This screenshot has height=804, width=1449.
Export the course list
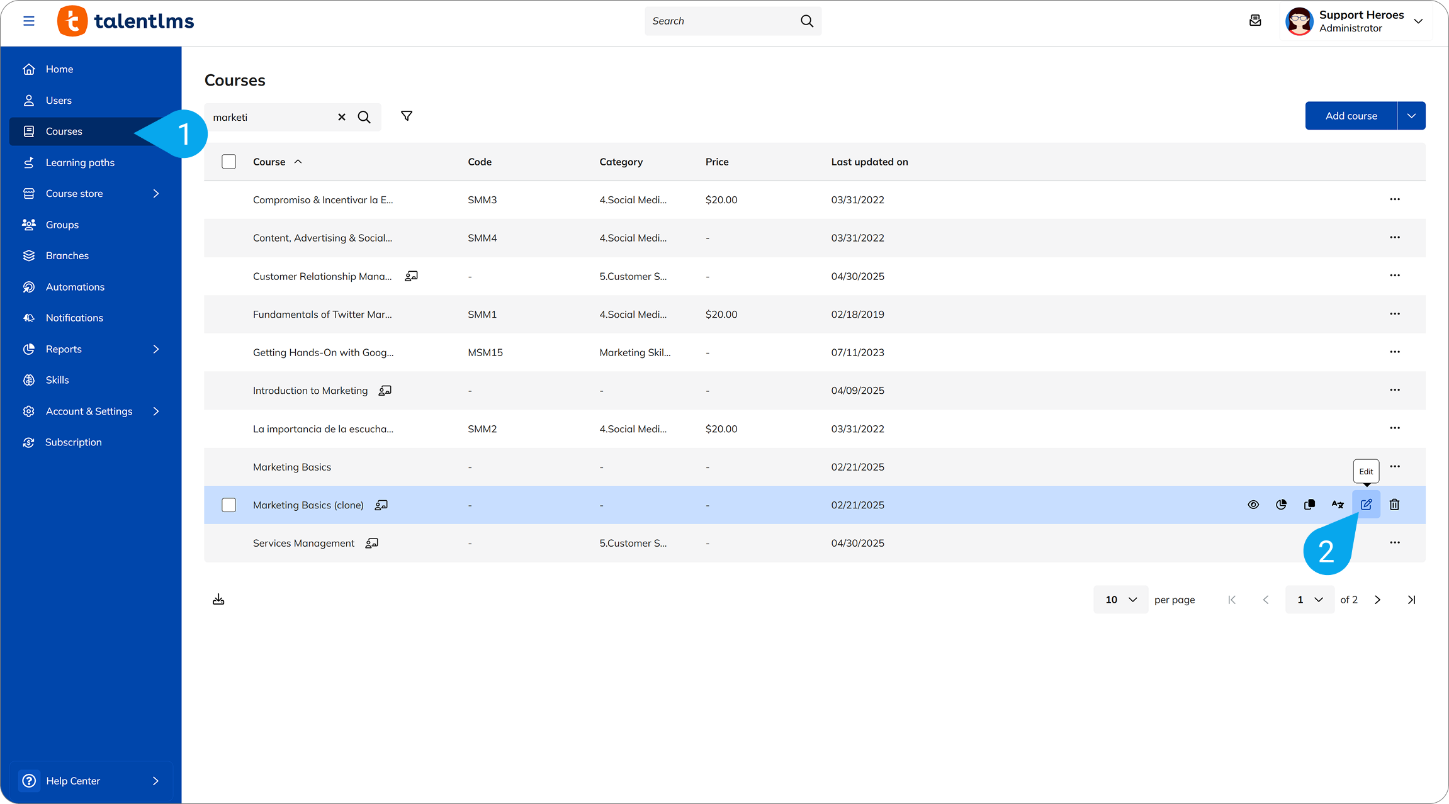(x=218, y=598)
